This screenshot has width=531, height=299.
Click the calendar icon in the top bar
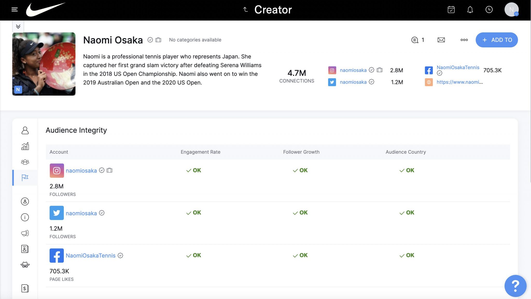pos(451,10)
